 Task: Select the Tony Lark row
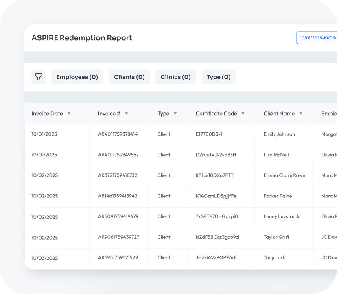(x=274, y=257)
